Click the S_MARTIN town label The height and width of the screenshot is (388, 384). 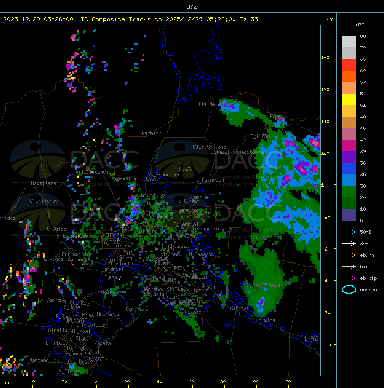pyautogui.click(x=174, y=269)
